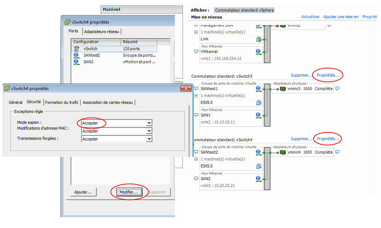Viewport: 381px width, 228px height.
Task: Click the greyed Supprimer button in dialog
Action: (158, 192)
